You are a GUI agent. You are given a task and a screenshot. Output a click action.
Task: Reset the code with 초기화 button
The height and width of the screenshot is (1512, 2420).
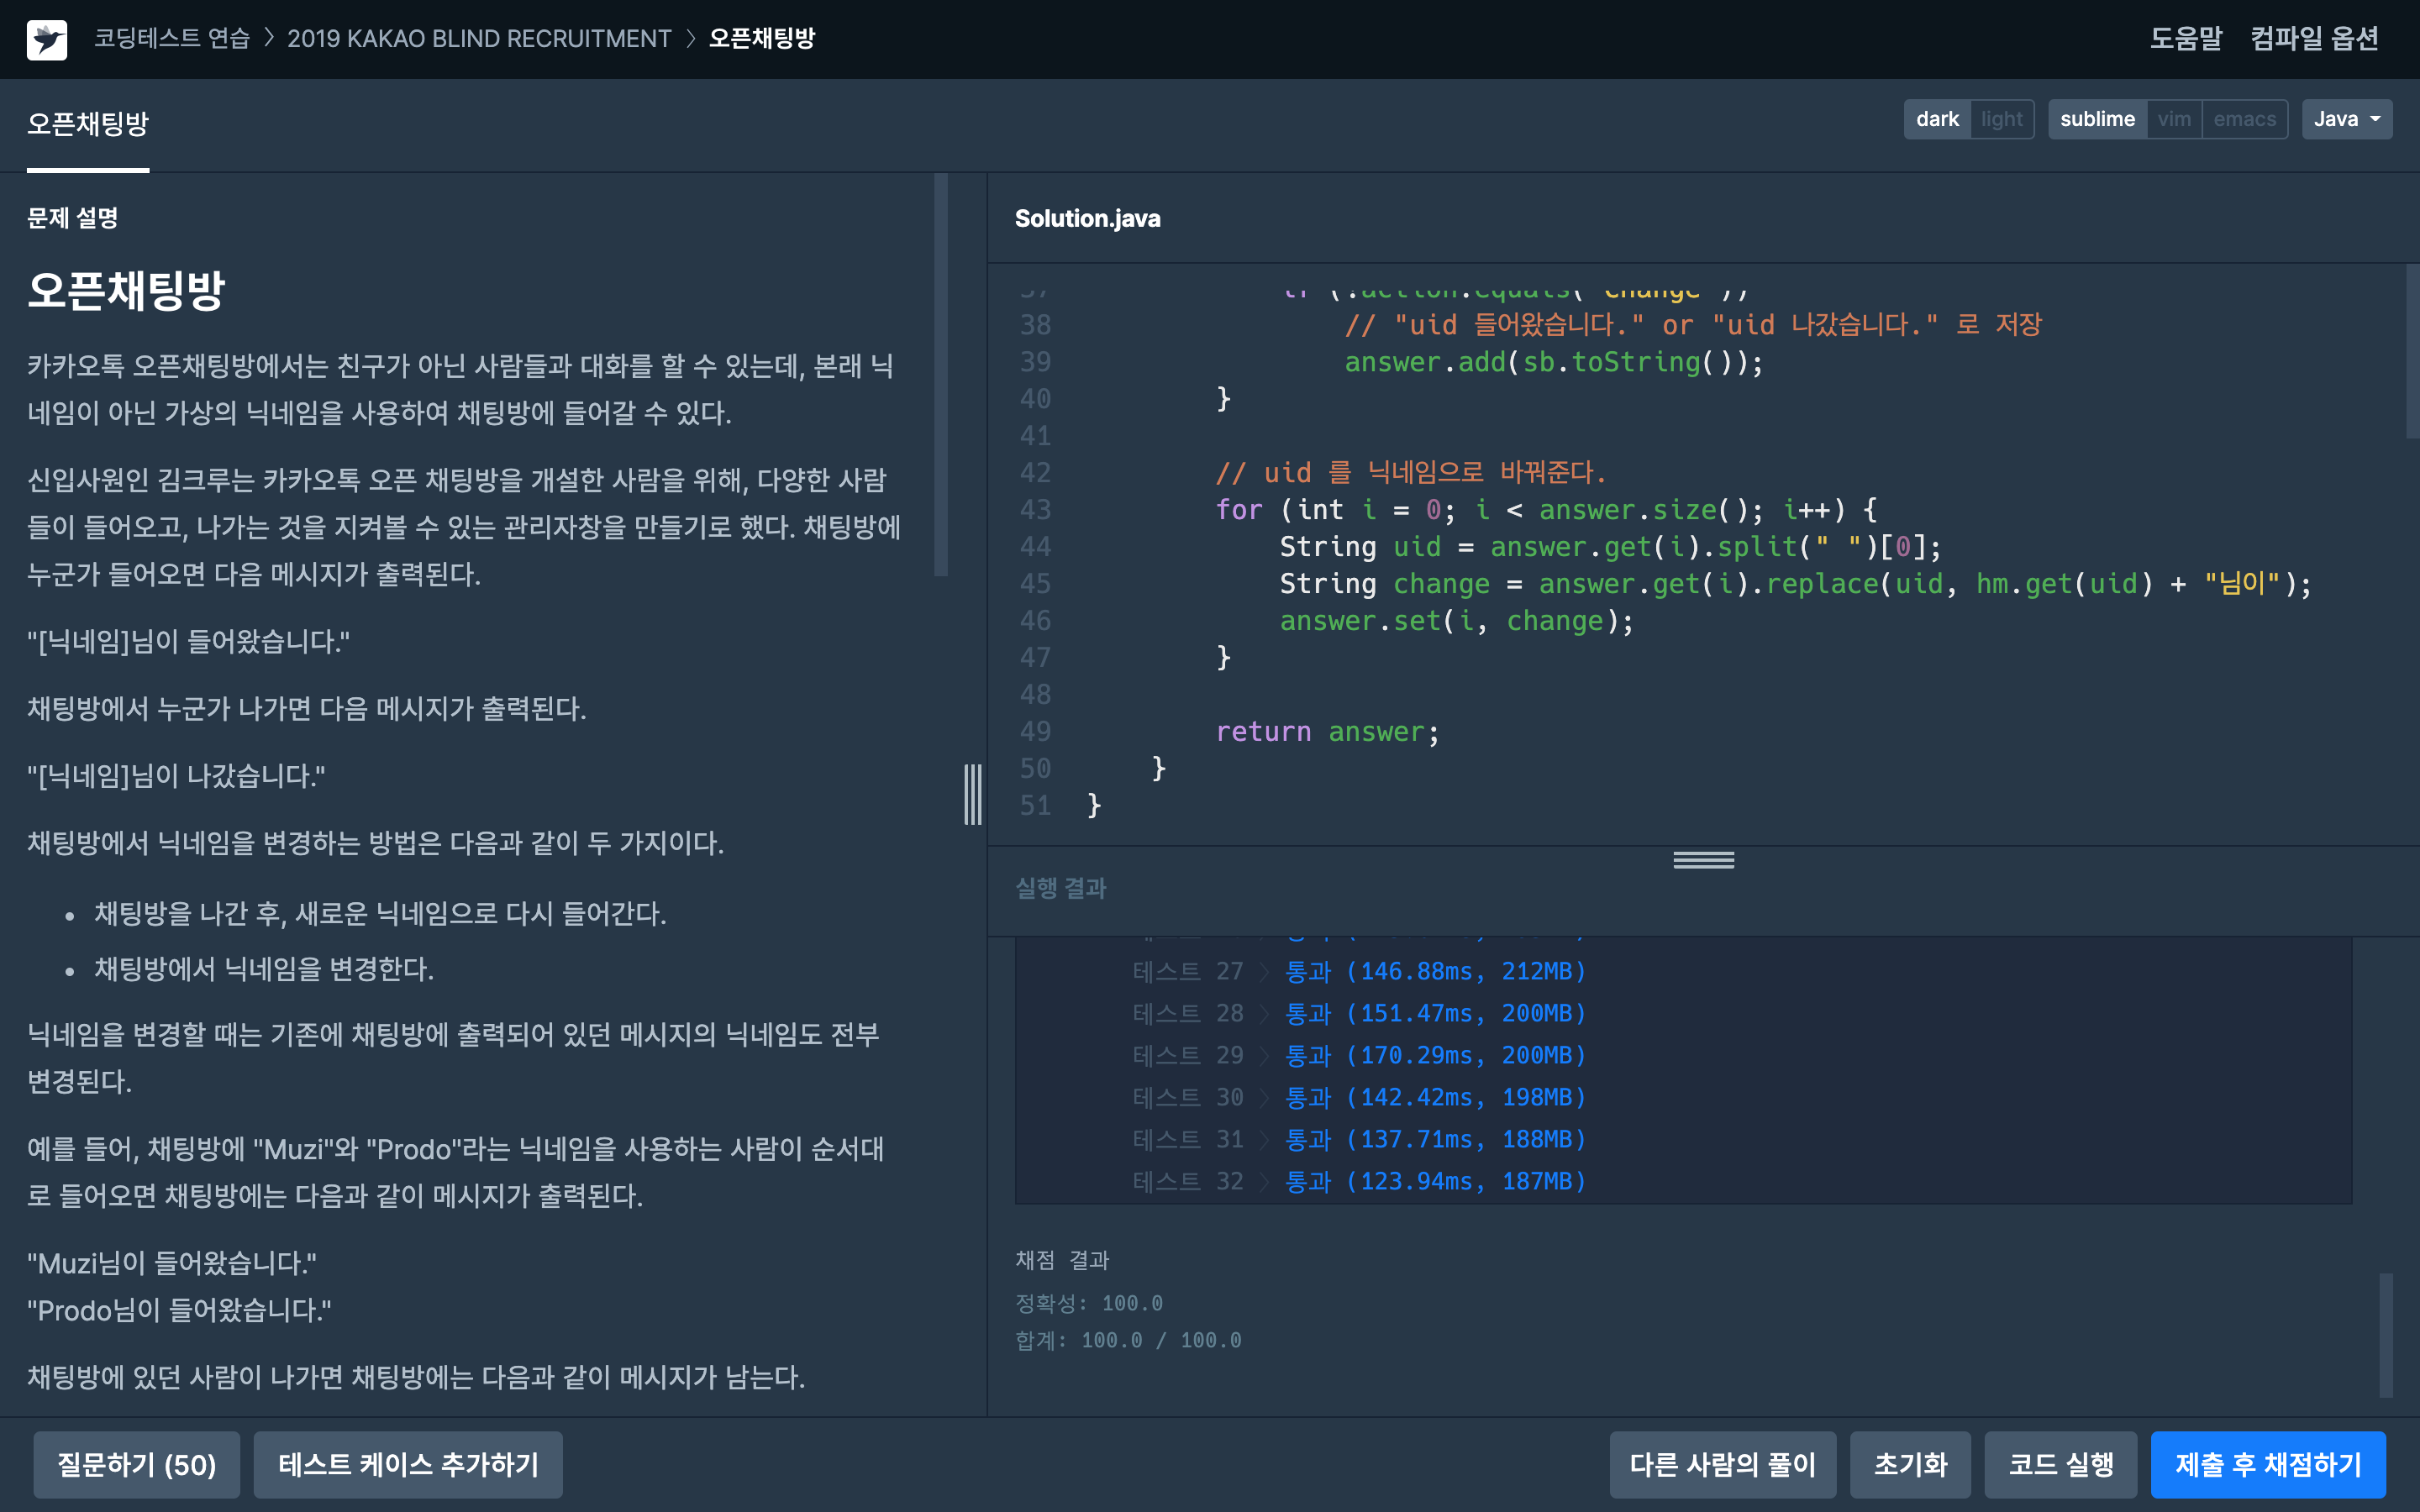click(1910, 1464)
